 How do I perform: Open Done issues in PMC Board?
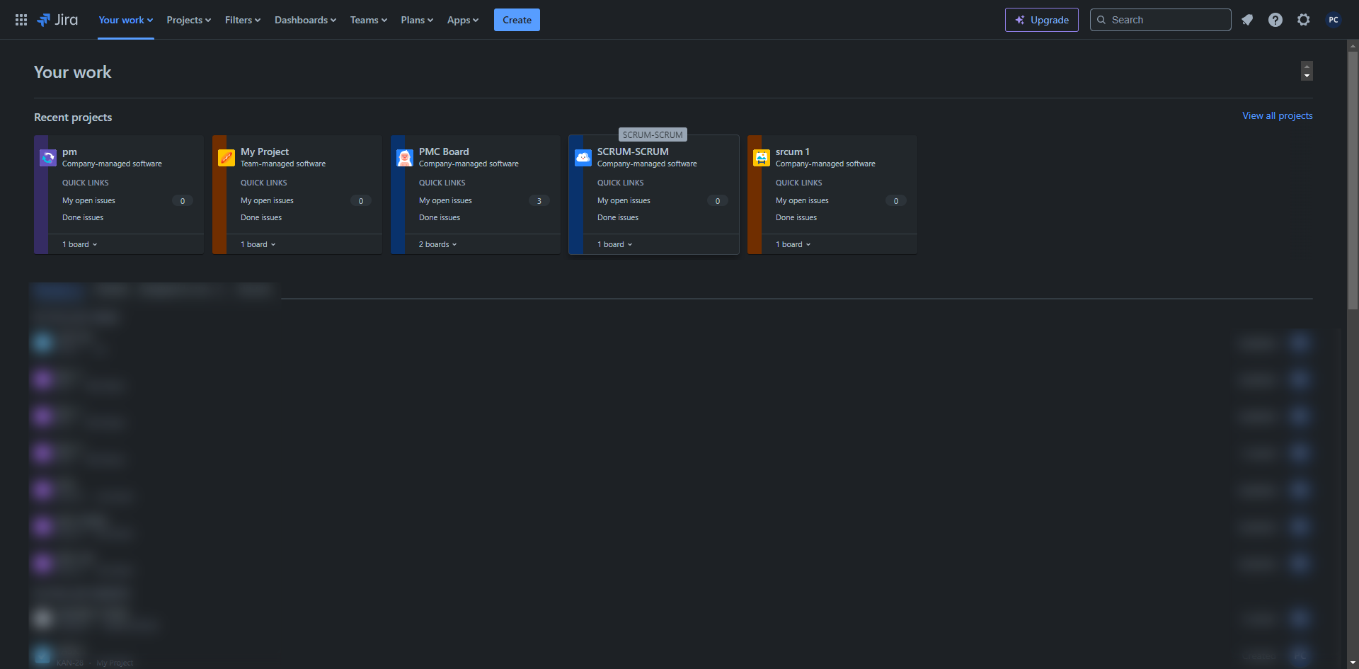point(440,217)
